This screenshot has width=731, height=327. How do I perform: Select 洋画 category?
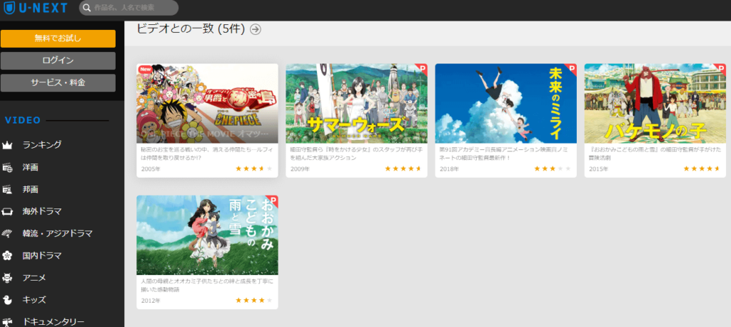pos(30,168)
